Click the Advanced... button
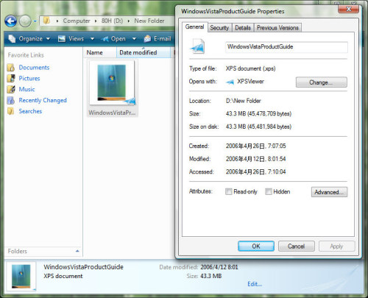 (329, 192)
